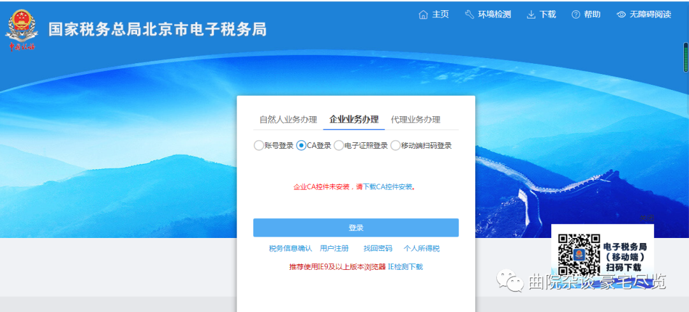Enable 无障碍阅读 mode

pos(650,15)
